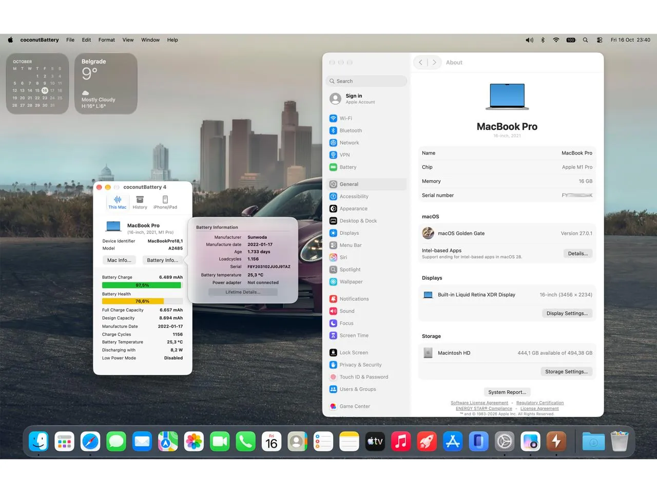Open Software License Agreement link
The image size is (657, 493).
click(x=479, y=403)
